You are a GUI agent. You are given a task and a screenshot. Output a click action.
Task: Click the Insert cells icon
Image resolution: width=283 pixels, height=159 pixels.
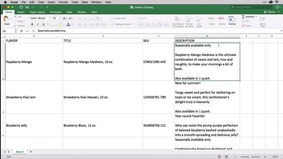pyautogui.click(x=211, y=19)
